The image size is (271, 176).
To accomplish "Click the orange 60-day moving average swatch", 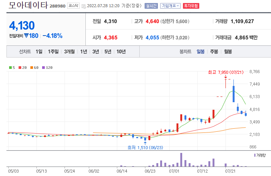I will click(x=32, y=68).
